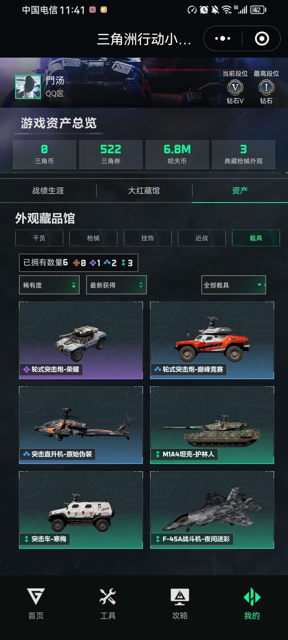
Task: Tap the mini program close circle icon
Action: pos(262,38)
